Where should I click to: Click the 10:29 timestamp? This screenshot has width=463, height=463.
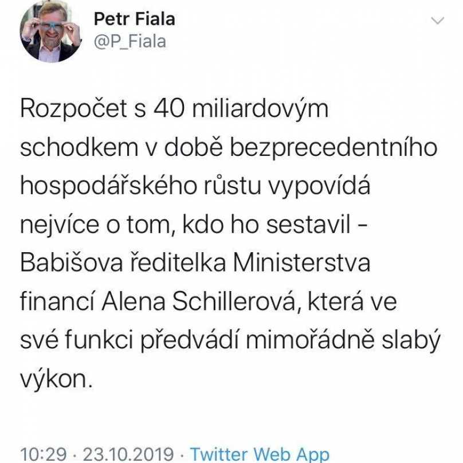[44, 454]
